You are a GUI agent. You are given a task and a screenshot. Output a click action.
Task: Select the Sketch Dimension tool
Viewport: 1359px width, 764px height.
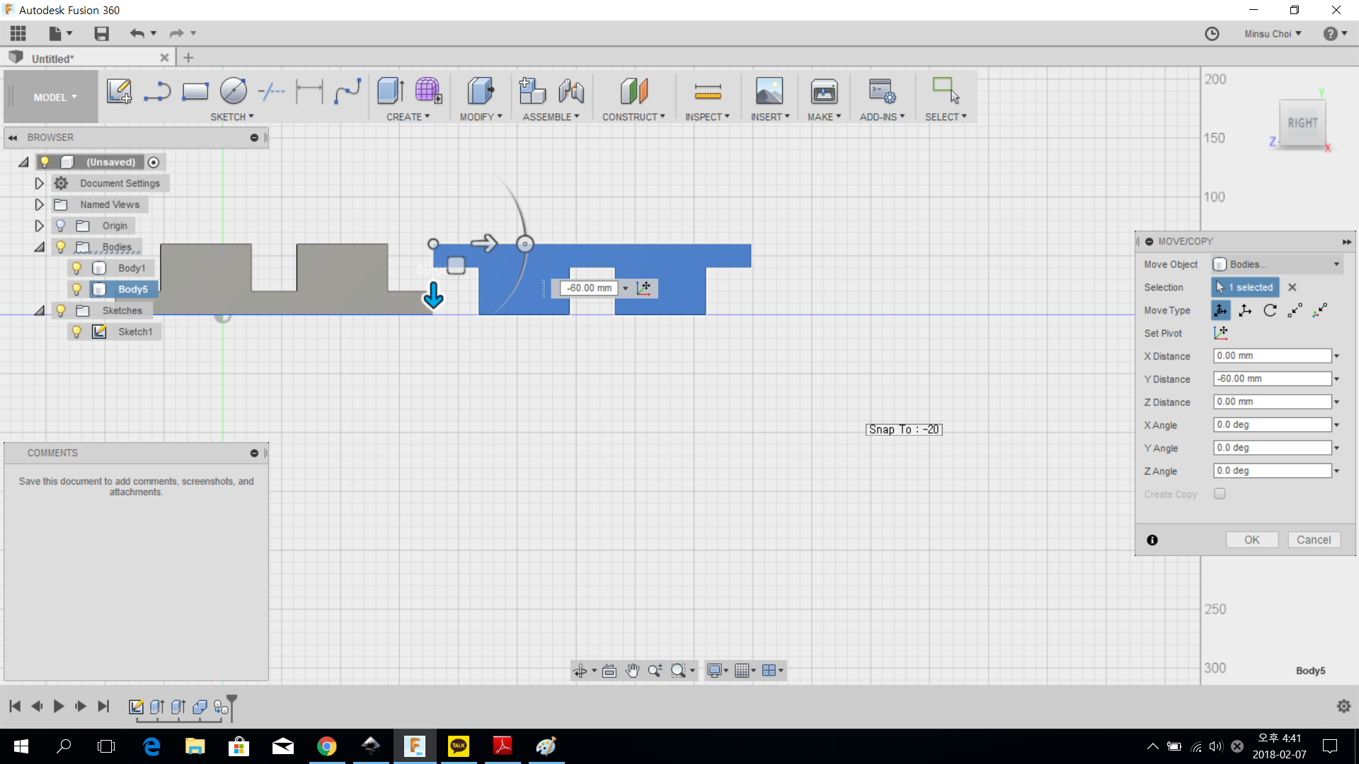[309, 91]
